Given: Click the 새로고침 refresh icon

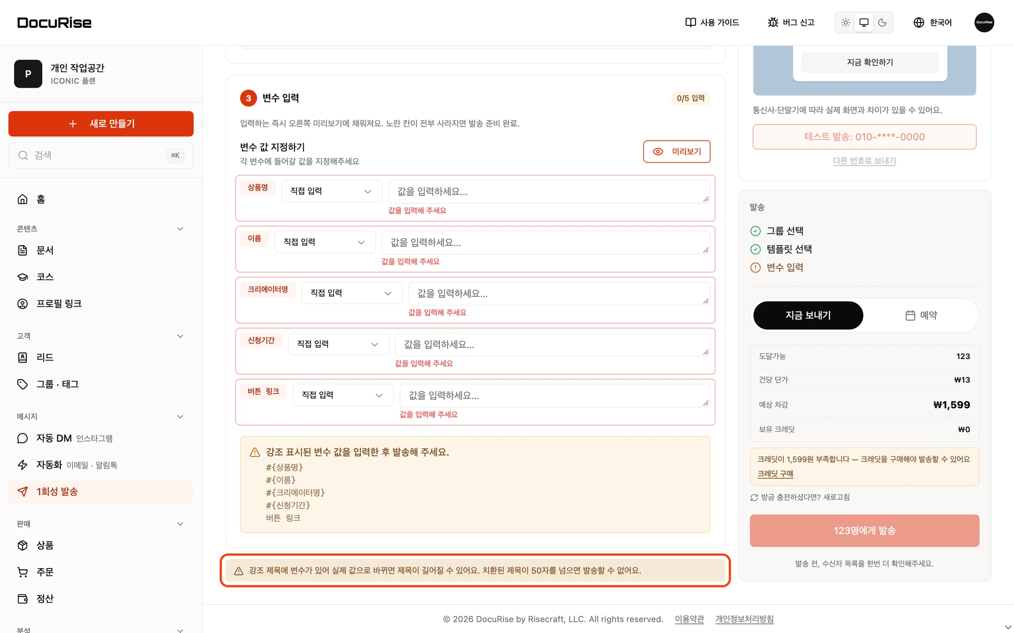Looking at the screenshot, I should click(x=754, y=498).
